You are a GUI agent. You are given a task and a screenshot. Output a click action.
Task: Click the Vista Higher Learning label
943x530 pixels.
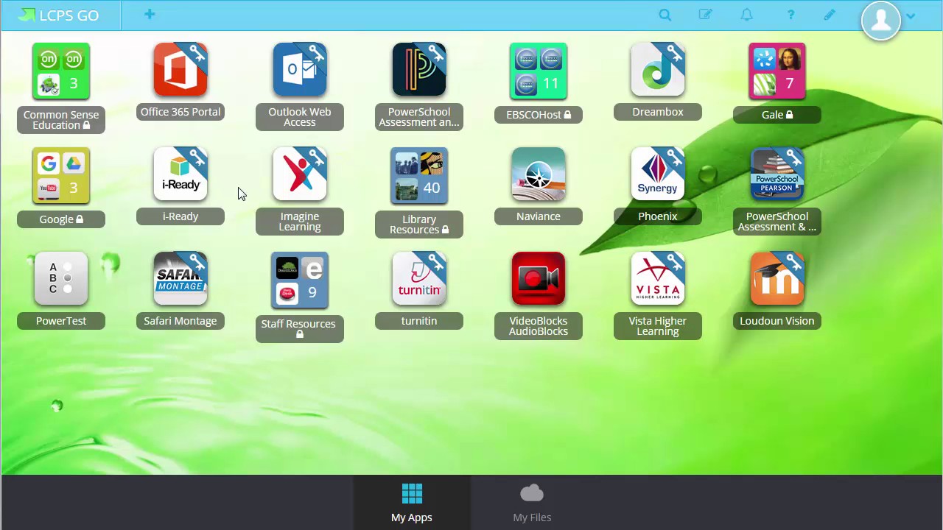coord(658,326)
